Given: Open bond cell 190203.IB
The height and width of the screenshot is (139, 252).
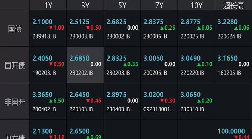Looking at the screenshot, I should pos(48,65).
